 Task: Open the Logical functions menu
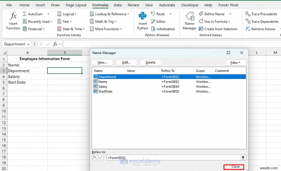click(67, 14)
